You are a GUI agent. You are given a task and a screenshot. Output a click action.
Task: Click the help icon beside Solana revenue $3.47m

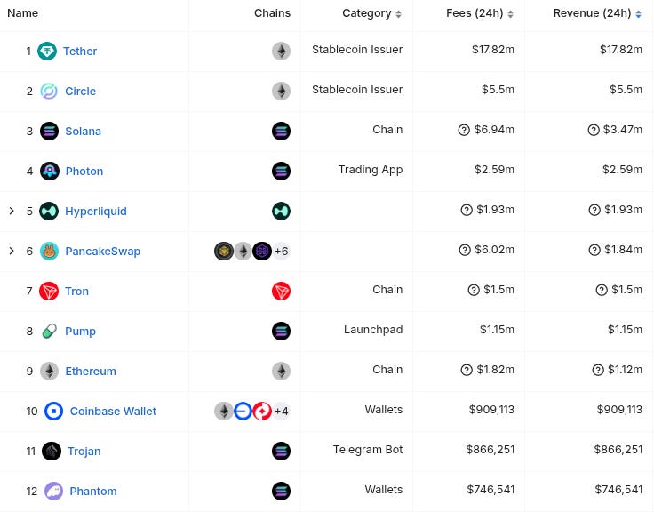594,130
